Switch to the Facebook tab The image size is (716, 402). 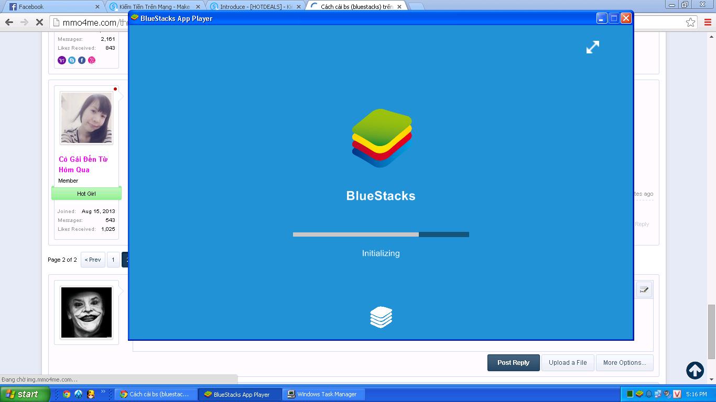(x=53, y=7)
